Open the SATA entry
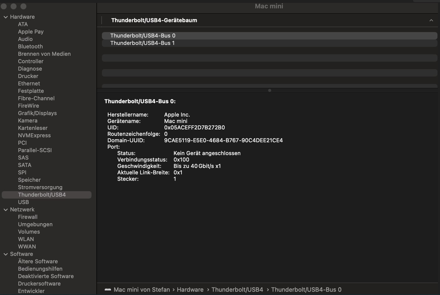Image resolution: width=440 pixels, height=295 pixels. pyautogui.click(x=24, y=165)
